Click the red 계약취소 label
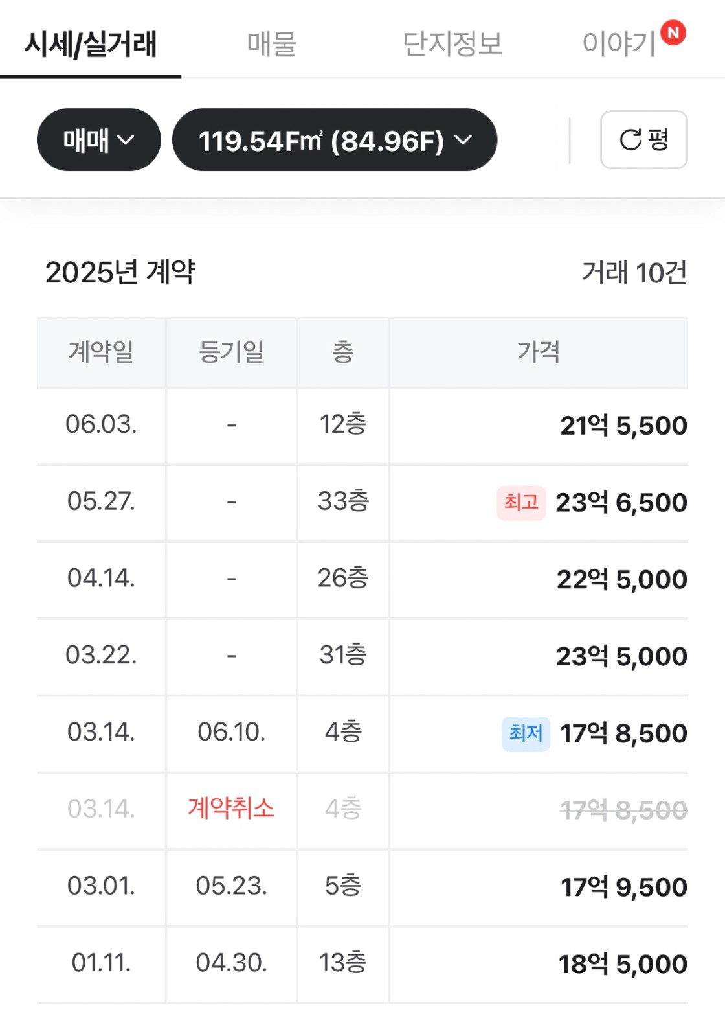Screen dimensions: 725x1023 point(231,809)
